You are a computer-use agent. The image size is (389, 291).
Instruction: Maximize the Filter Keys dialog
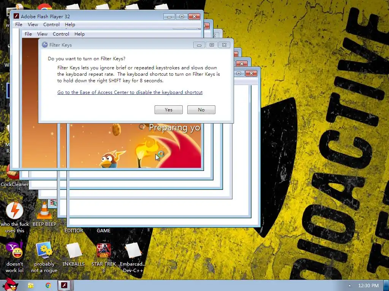tap(212, 45)
